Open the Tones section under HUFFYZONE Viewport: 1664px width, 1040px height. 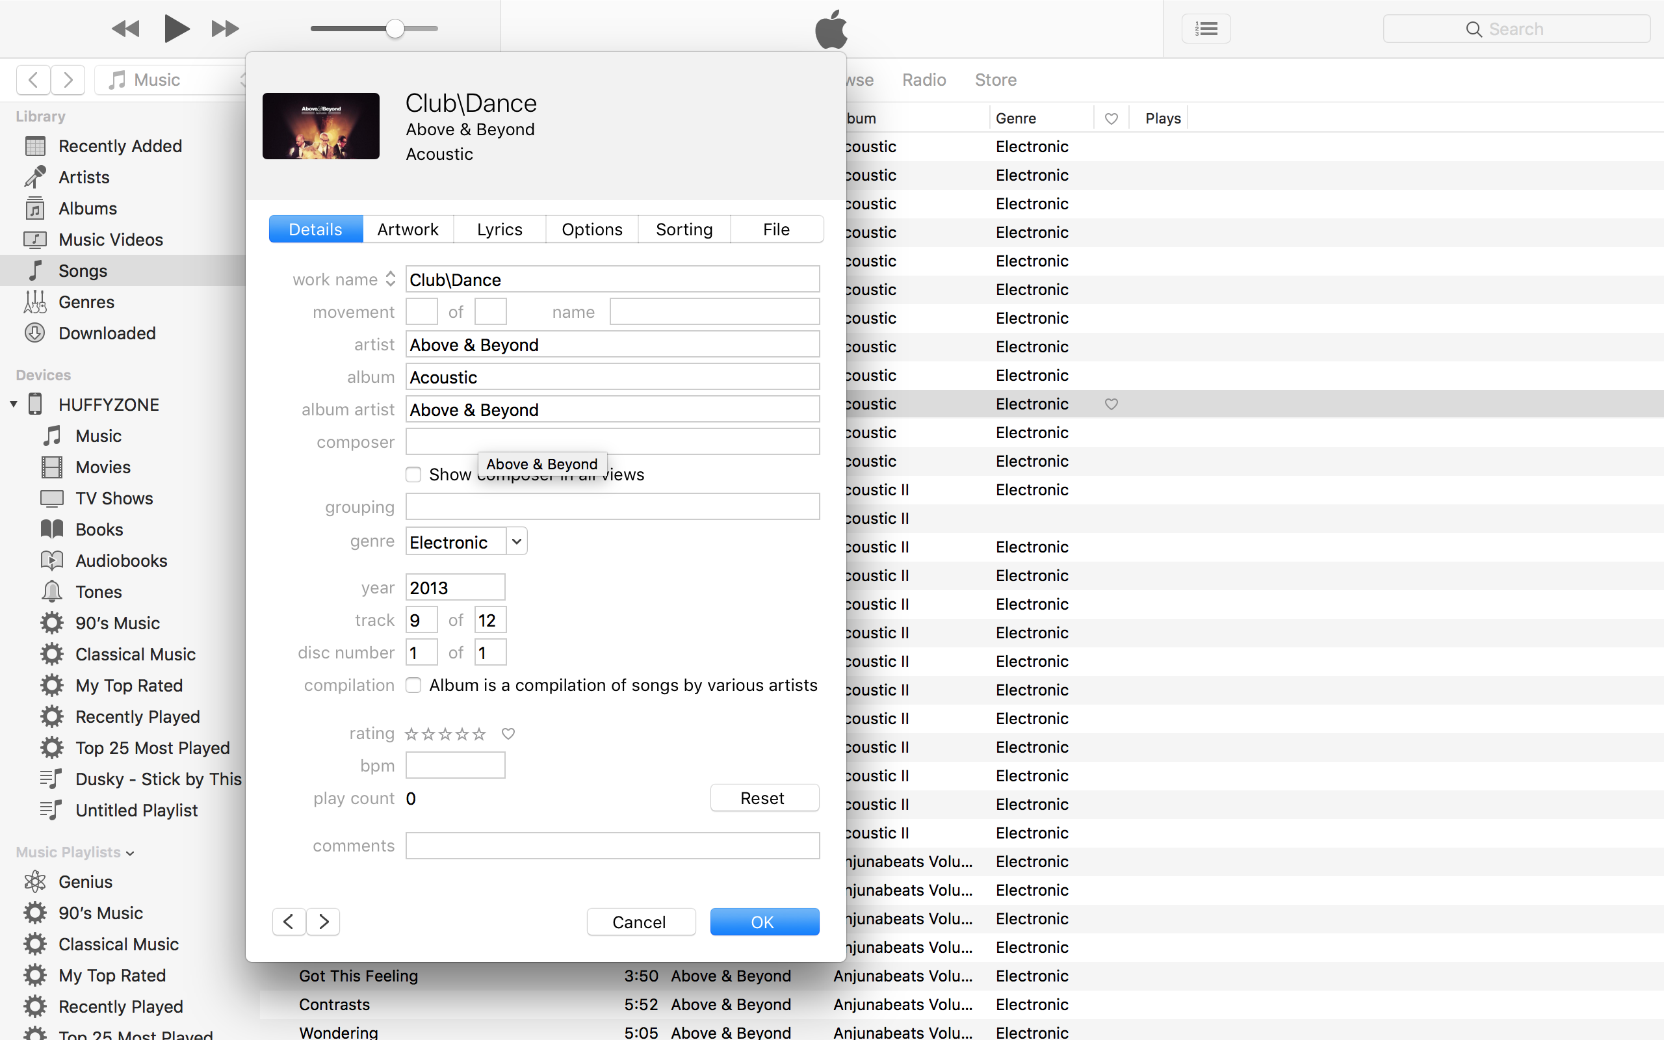98,591
